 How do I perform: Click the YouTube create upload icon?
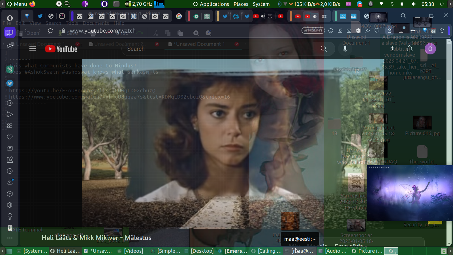[392, 49]
